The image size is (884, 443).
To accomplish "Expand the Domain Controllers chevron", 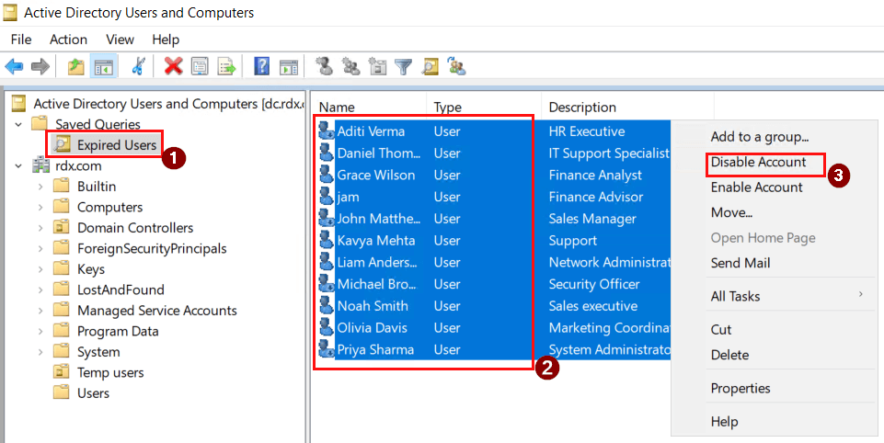I will (x=40, y=228).
